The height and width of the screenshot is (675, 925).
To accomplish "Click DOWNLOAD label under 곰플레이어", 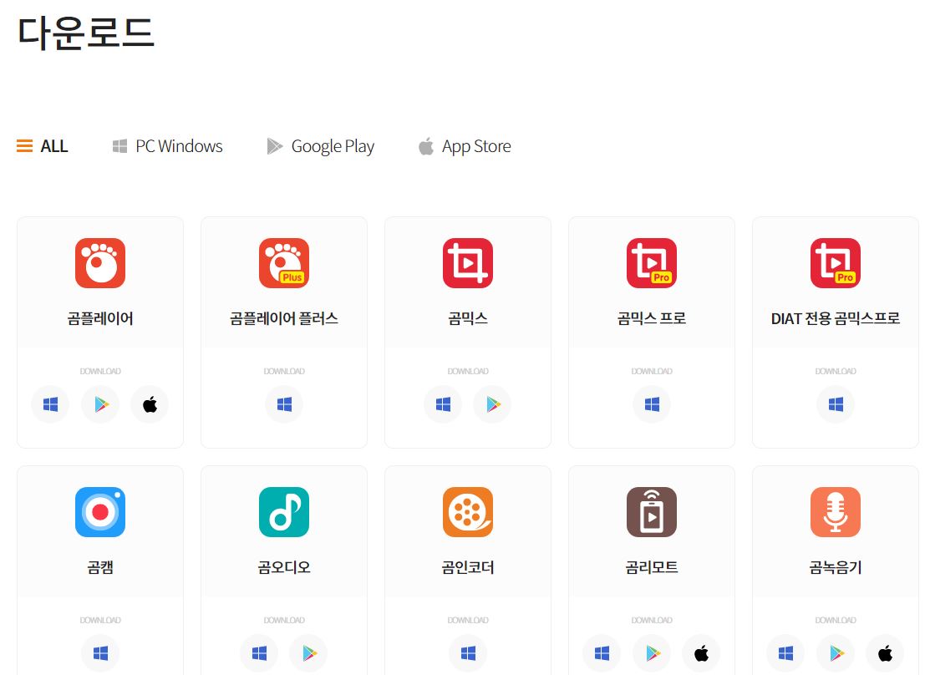I will (x=100, y=371).
